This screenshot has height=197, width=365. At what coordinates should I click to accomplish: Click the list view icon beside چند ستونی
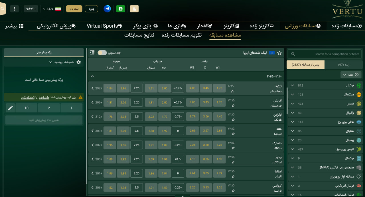(x=92, y=52)
